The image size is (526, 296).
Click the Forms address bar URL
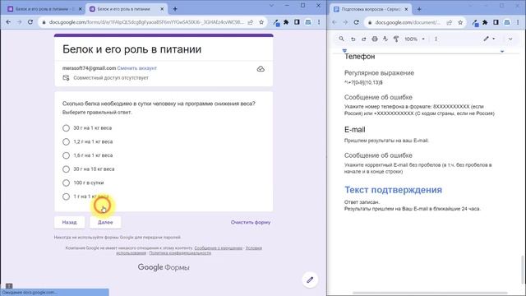pyautogui.click(x=146, y=22)
